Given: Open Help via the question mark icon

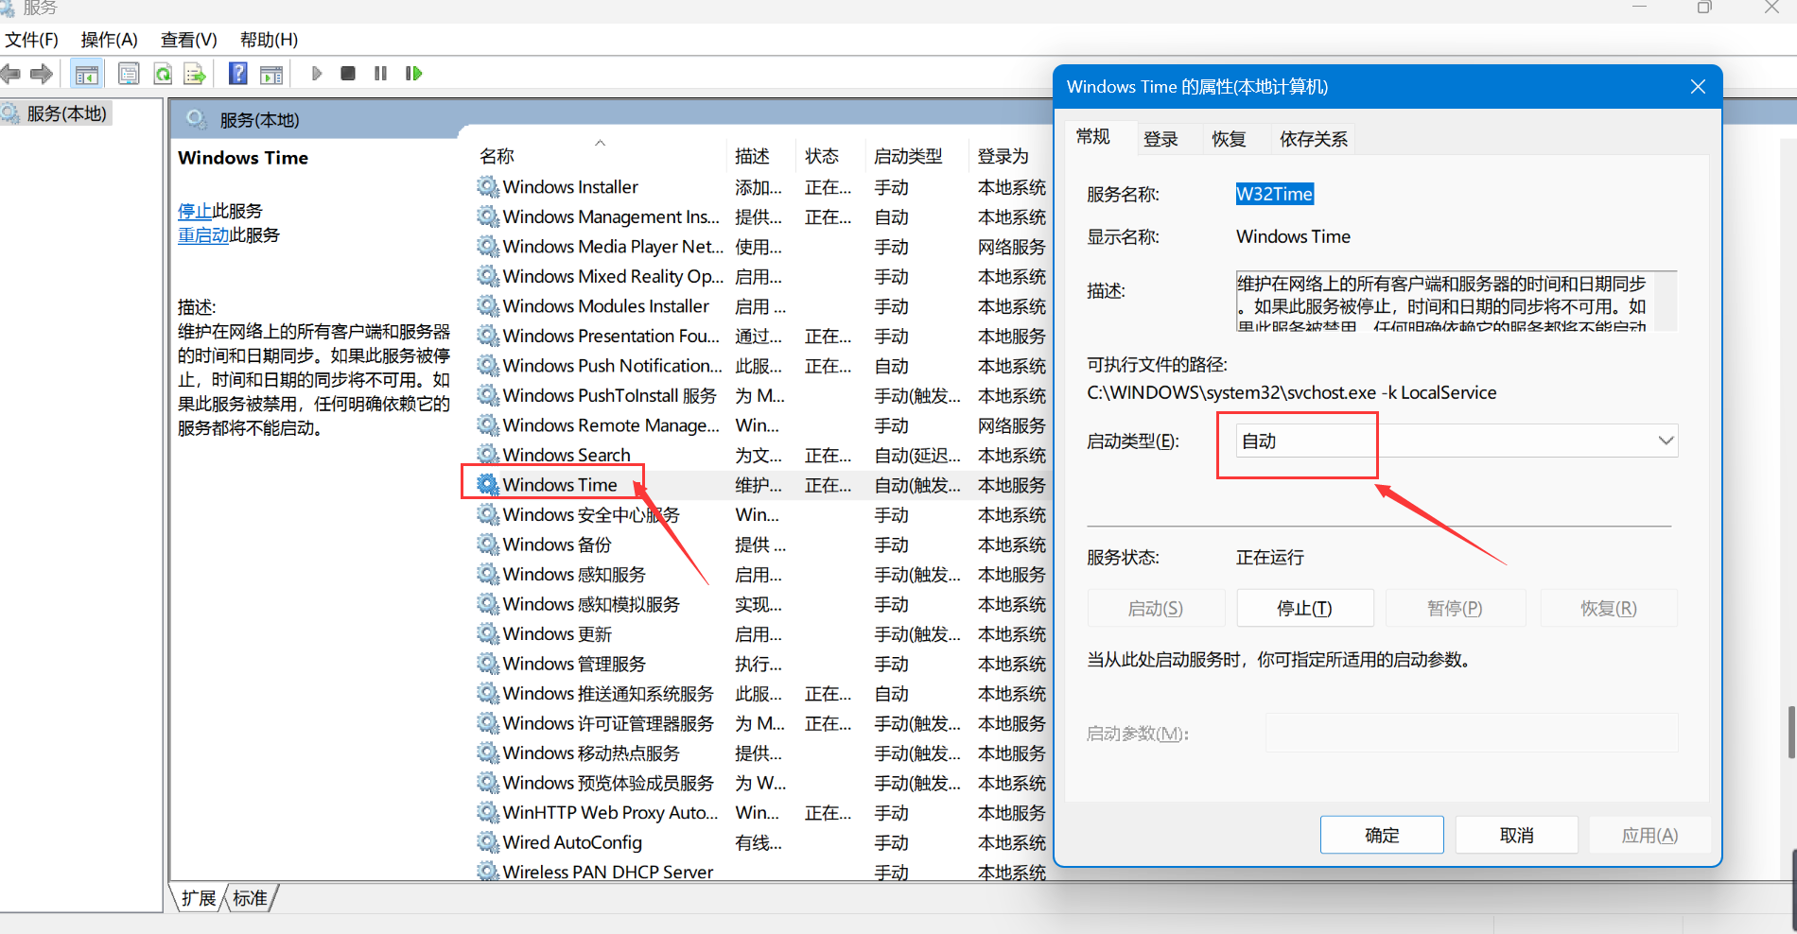Looking at the screenshot, I should point(238,74).
